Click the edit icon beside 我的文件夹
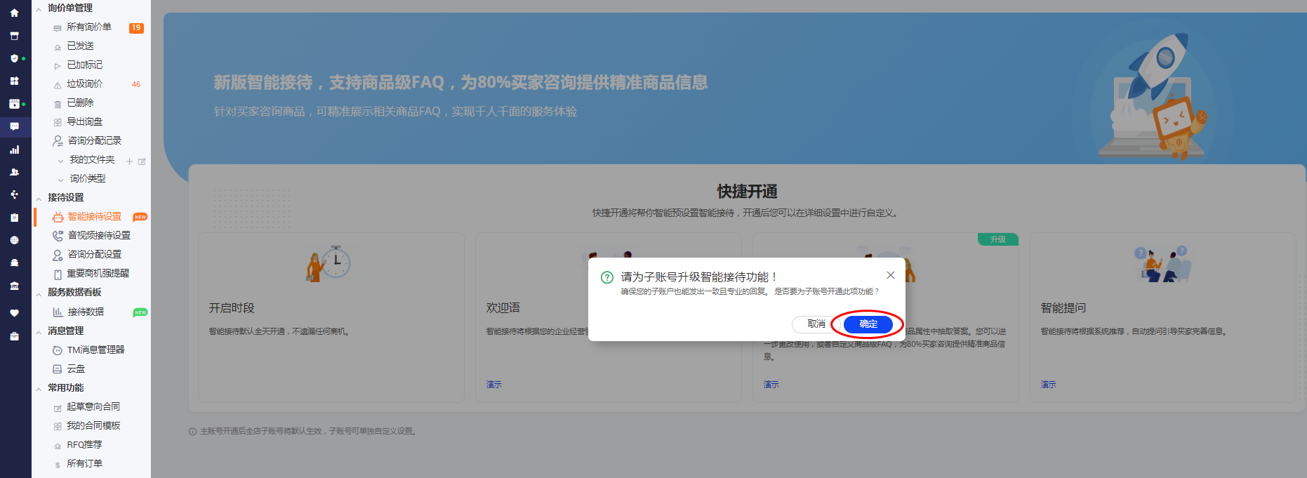The image size is (1307, 478). 142,161
